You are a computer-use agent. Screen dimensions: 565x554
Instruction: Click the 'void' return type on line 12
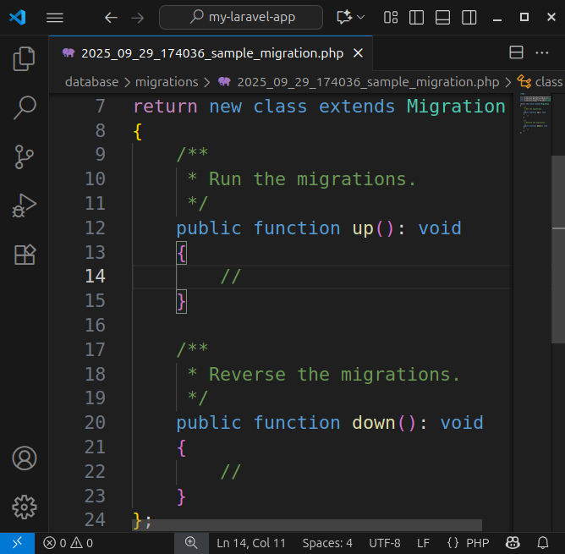pos(440,228)
